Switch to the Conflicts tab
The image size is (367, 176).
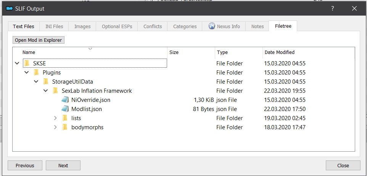[x=153, y=26]
